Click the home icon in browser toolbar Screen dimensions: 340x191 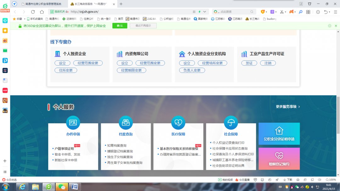42,12
